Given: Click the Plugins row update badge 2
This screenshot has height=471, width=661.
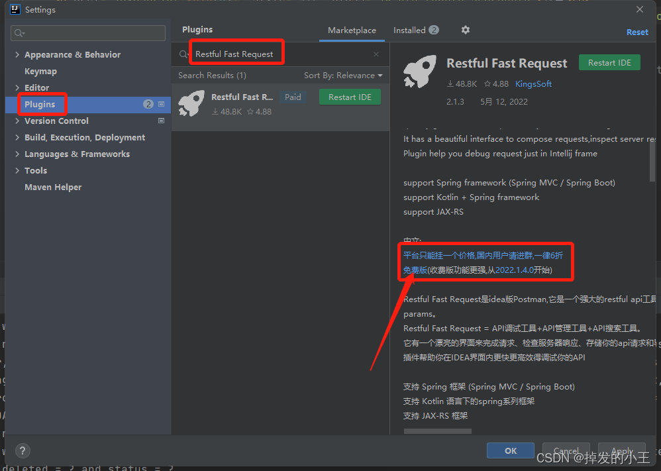Looking at the screenshot, I should click(148, 104).
